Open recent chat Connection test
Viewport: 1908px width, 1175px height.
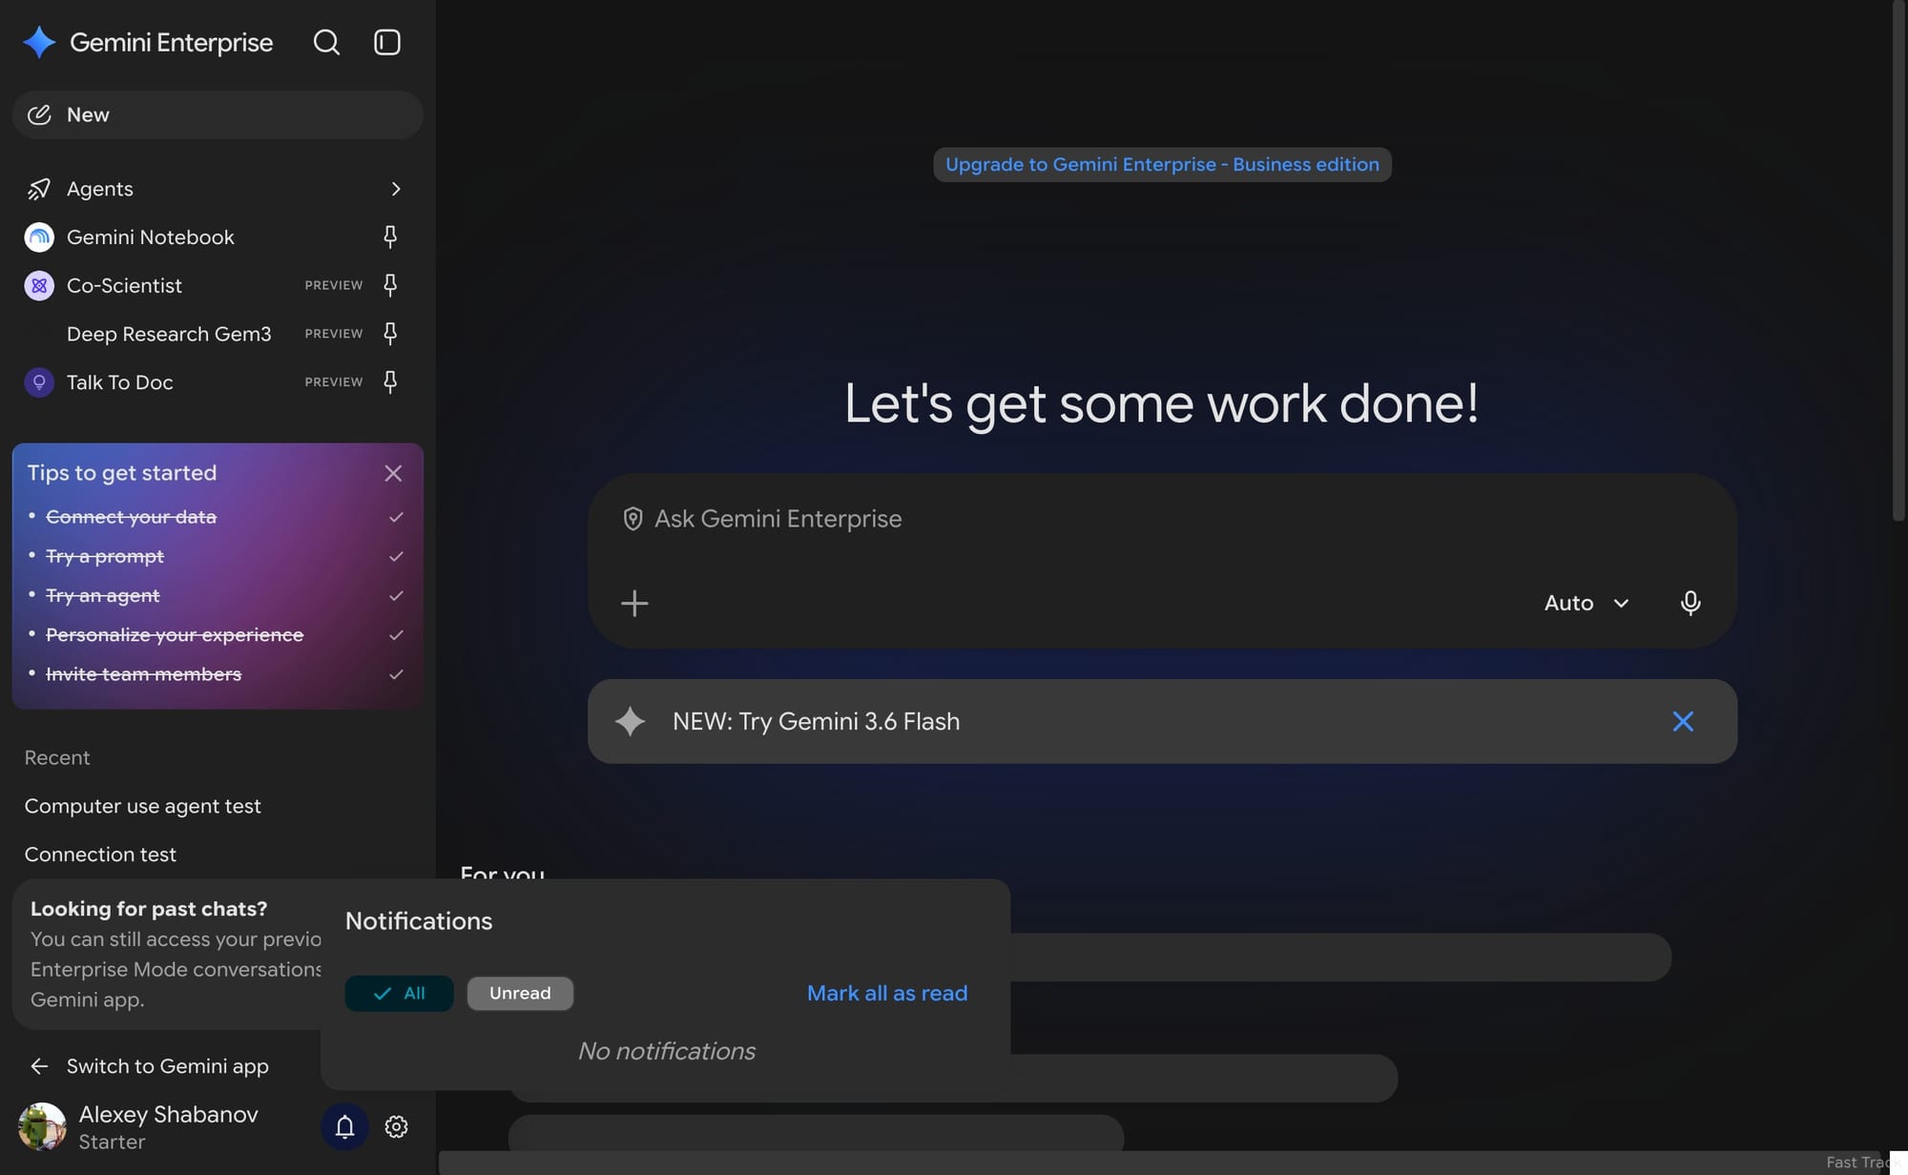[100, 855]
